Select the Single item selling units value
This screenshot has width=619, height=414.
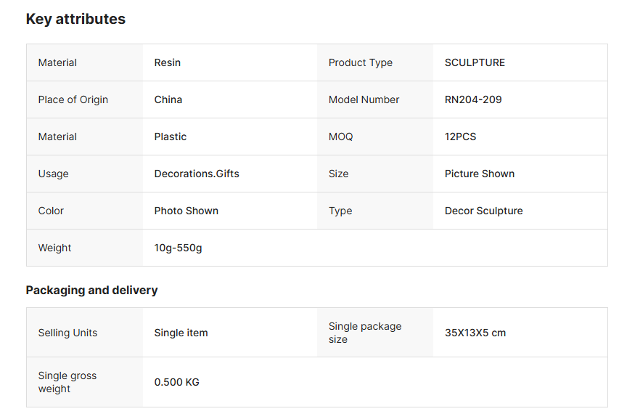[181, 333]
